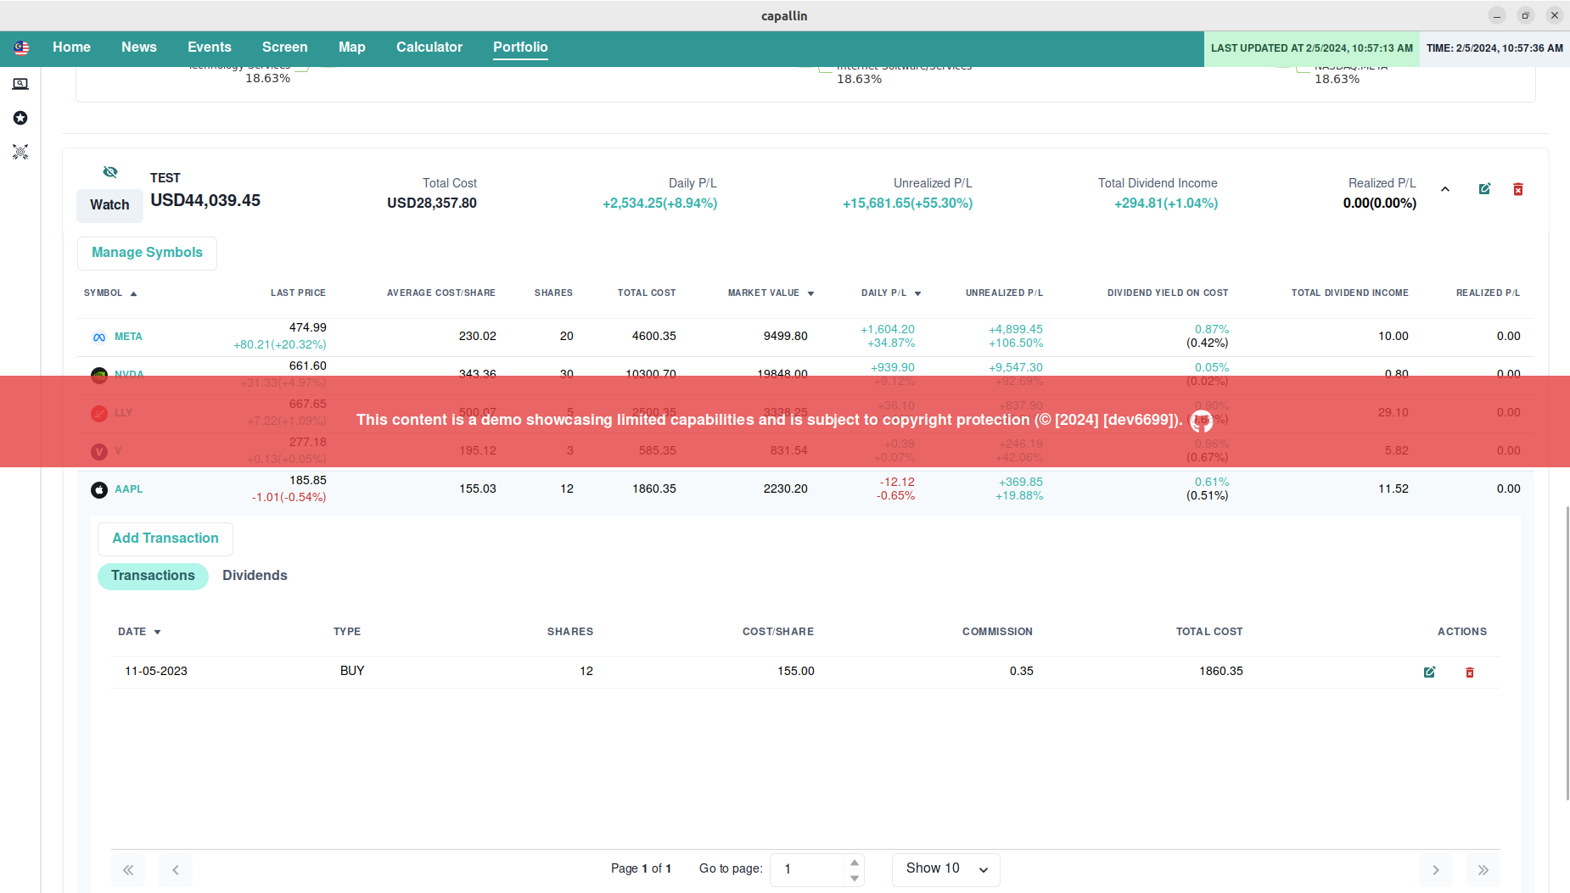
Task: Edit the TEST portfolio
Action: tap(1484, 189)
